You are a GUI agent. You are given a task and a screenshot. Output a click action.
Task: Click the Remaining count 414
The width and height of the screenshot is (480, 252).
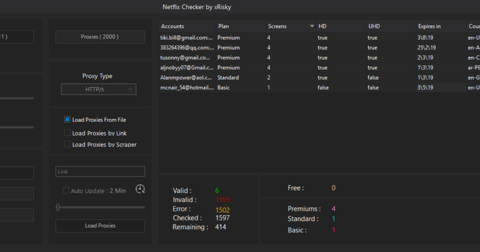pyautogui.click(x=220, y=227)
